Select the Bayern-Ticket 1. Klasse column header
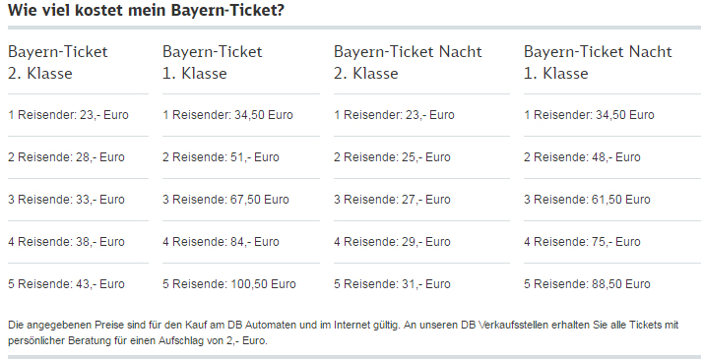703x359 pixels. pyautogui.click(x=212, y=62)
